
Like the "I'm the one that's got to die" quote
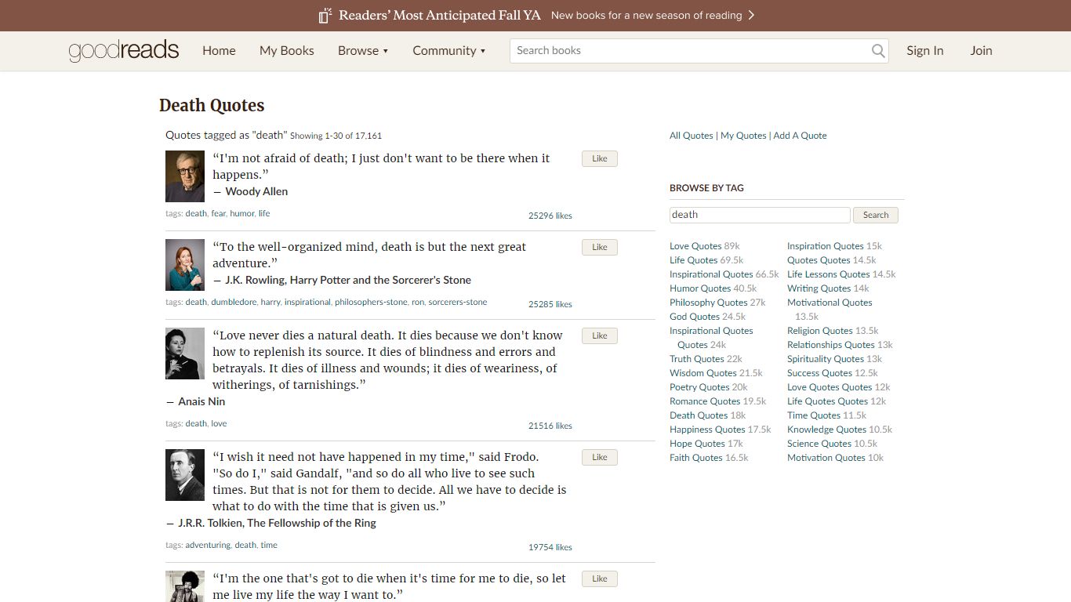click(600, 578)
